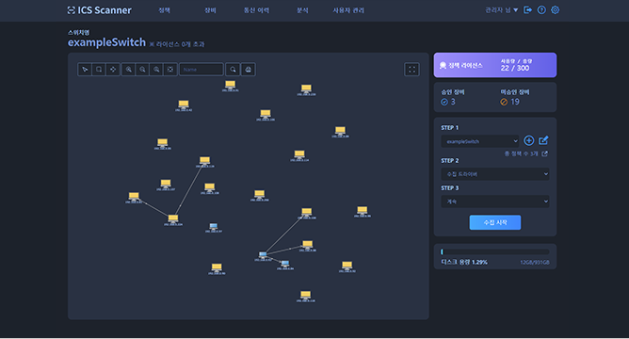This screenshot has height=339, width=629.
Task: Click the zoom in magnifier
Action: coord(128,70)
